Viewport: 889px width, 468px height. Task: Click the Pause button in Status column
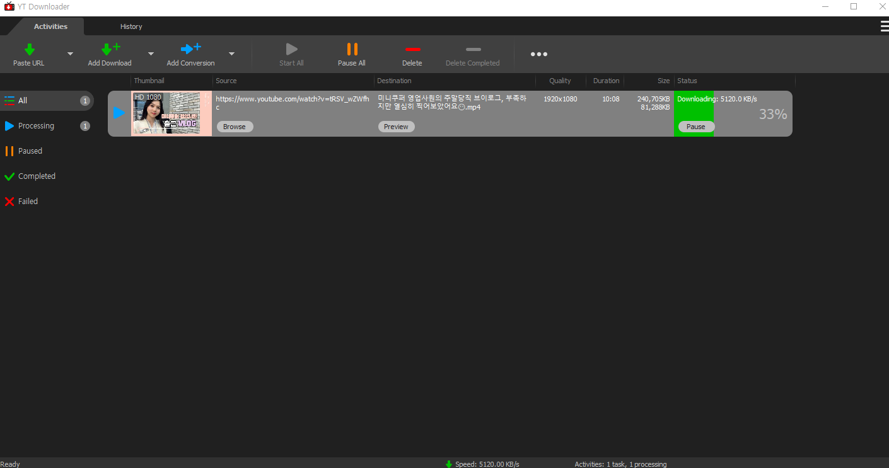tap(696, 127)
